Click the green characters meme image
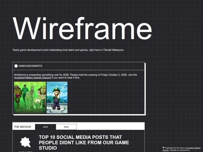 [30, 98]
